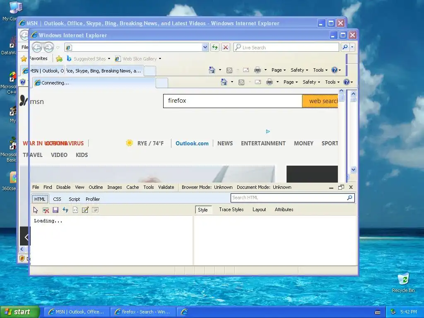Viewport: 424px width, 318px height.
Task: Click the Home icon in the Connecting tab row
Action: coord(224,82)
